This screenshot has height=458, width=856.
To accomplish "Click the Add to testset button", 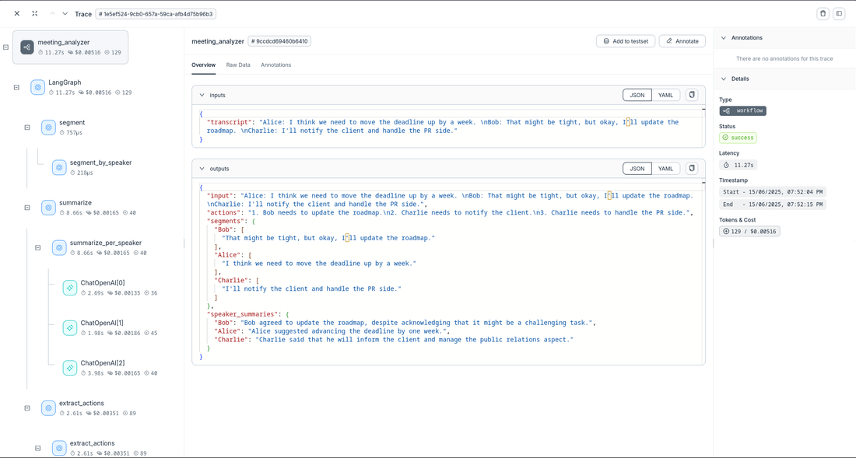I will 626,40.
